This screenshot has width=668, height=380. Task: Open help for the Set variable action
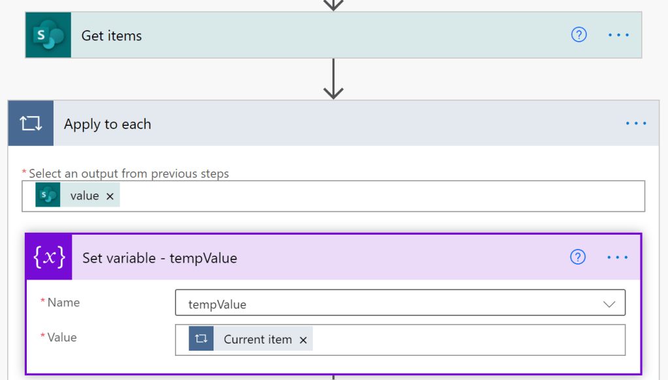(577, 257)
